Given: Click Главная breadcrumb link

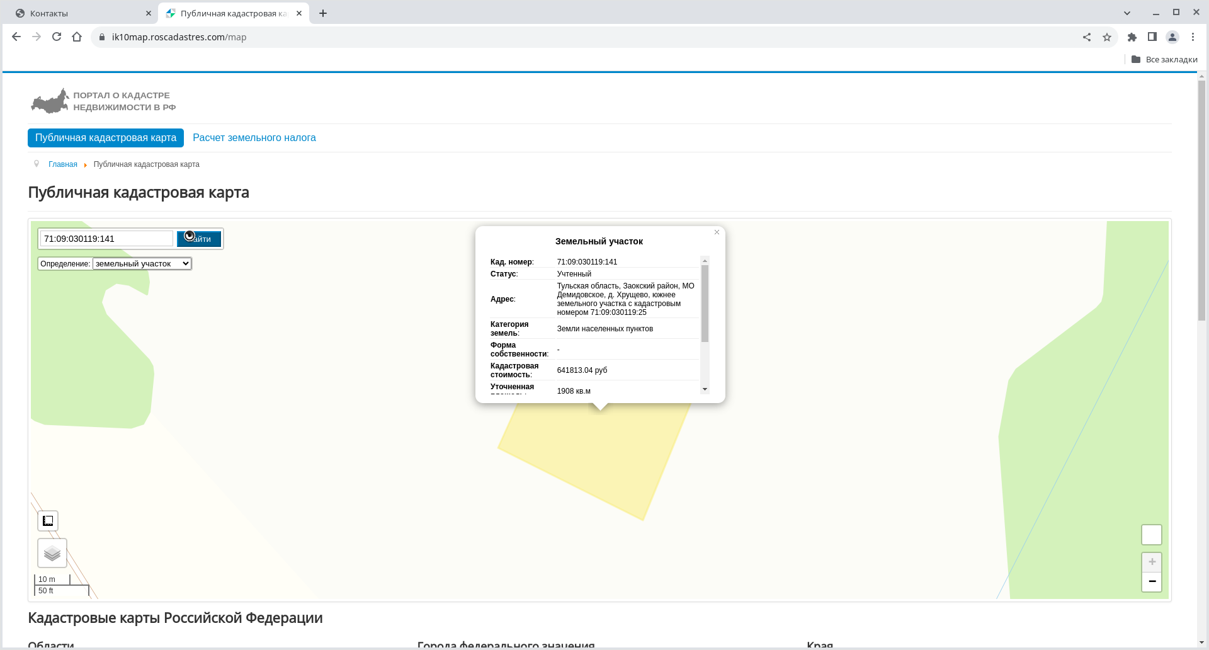Looking at the screenshot, I should pos(63,164).
